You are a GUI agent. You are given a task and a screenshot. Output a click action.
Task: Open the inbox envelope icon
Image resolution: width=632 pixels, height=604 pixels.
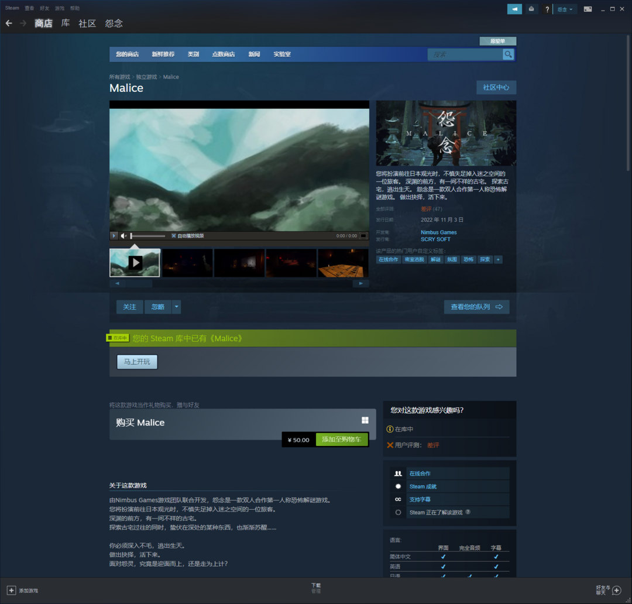pos(531,9)
